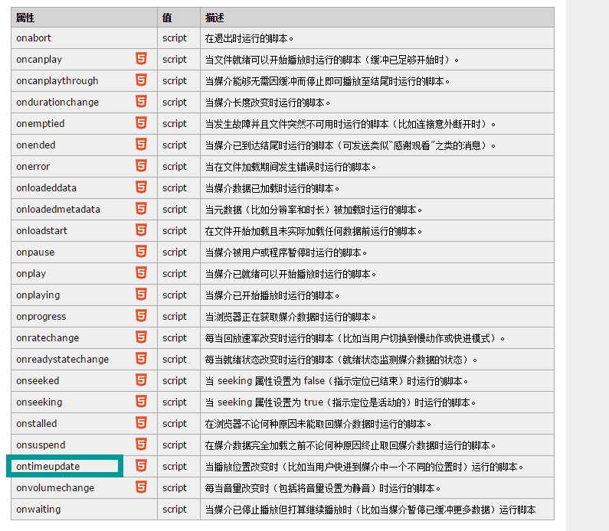Click the HTML5 icon beside onreadystatechange
The width and height of the screenshot is (609, 531).
[x=142, y=359]
